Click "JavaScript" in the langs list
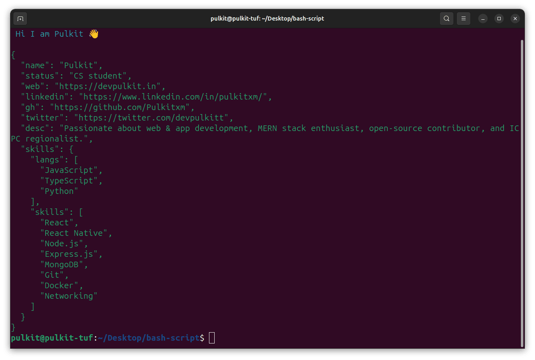 point(69,170)
